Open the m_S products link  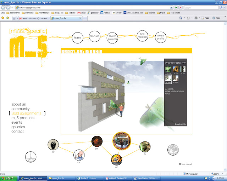coord(23,118)
